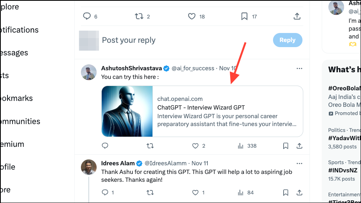Repost the main post with 2 reposts
The height and width of the screenshot is (203, 361).
tap(139, 16)
